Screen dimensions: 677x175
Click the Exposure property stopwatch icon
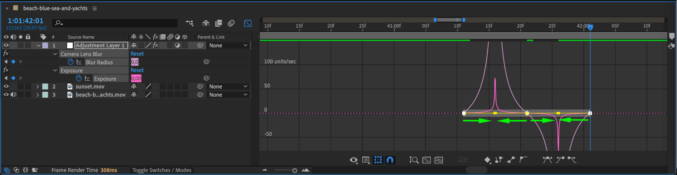pos(79,78)
